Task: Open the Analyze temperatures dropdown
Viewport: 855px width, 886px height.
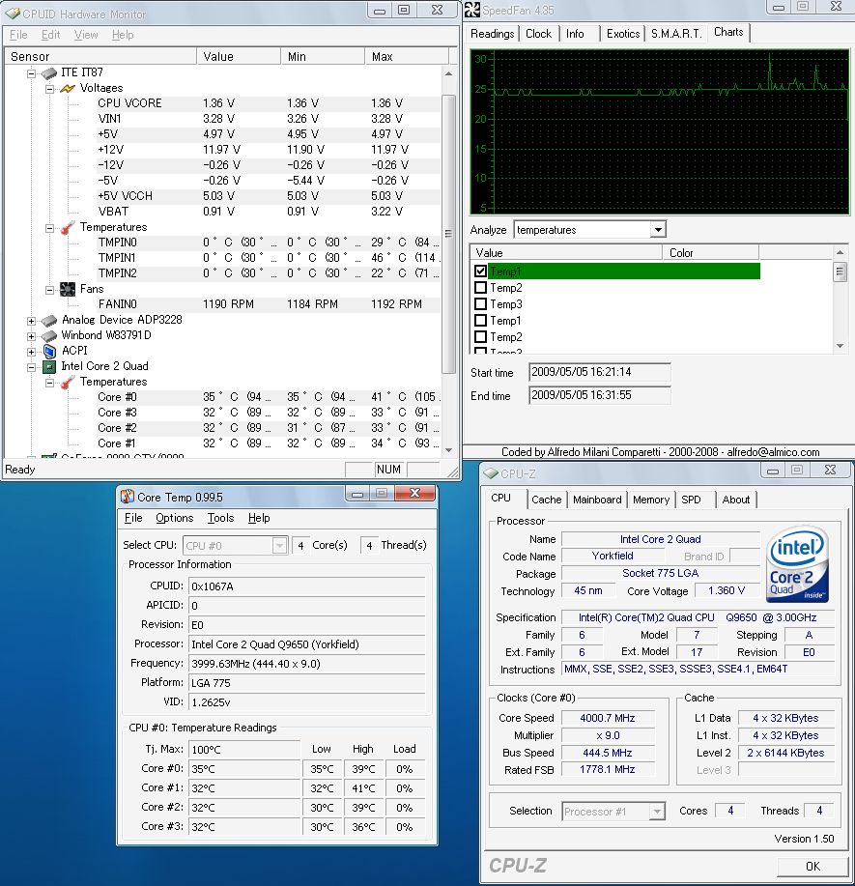Action: (658, 230)
